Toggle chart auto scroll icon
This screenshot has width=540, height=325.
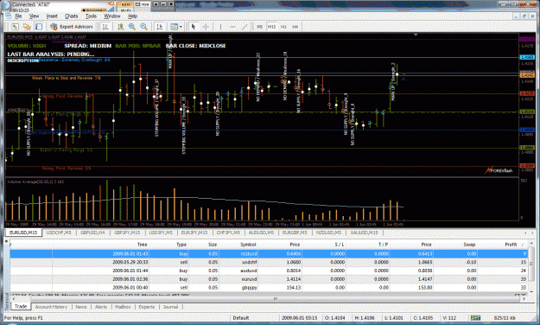click(x=160, y=27)
